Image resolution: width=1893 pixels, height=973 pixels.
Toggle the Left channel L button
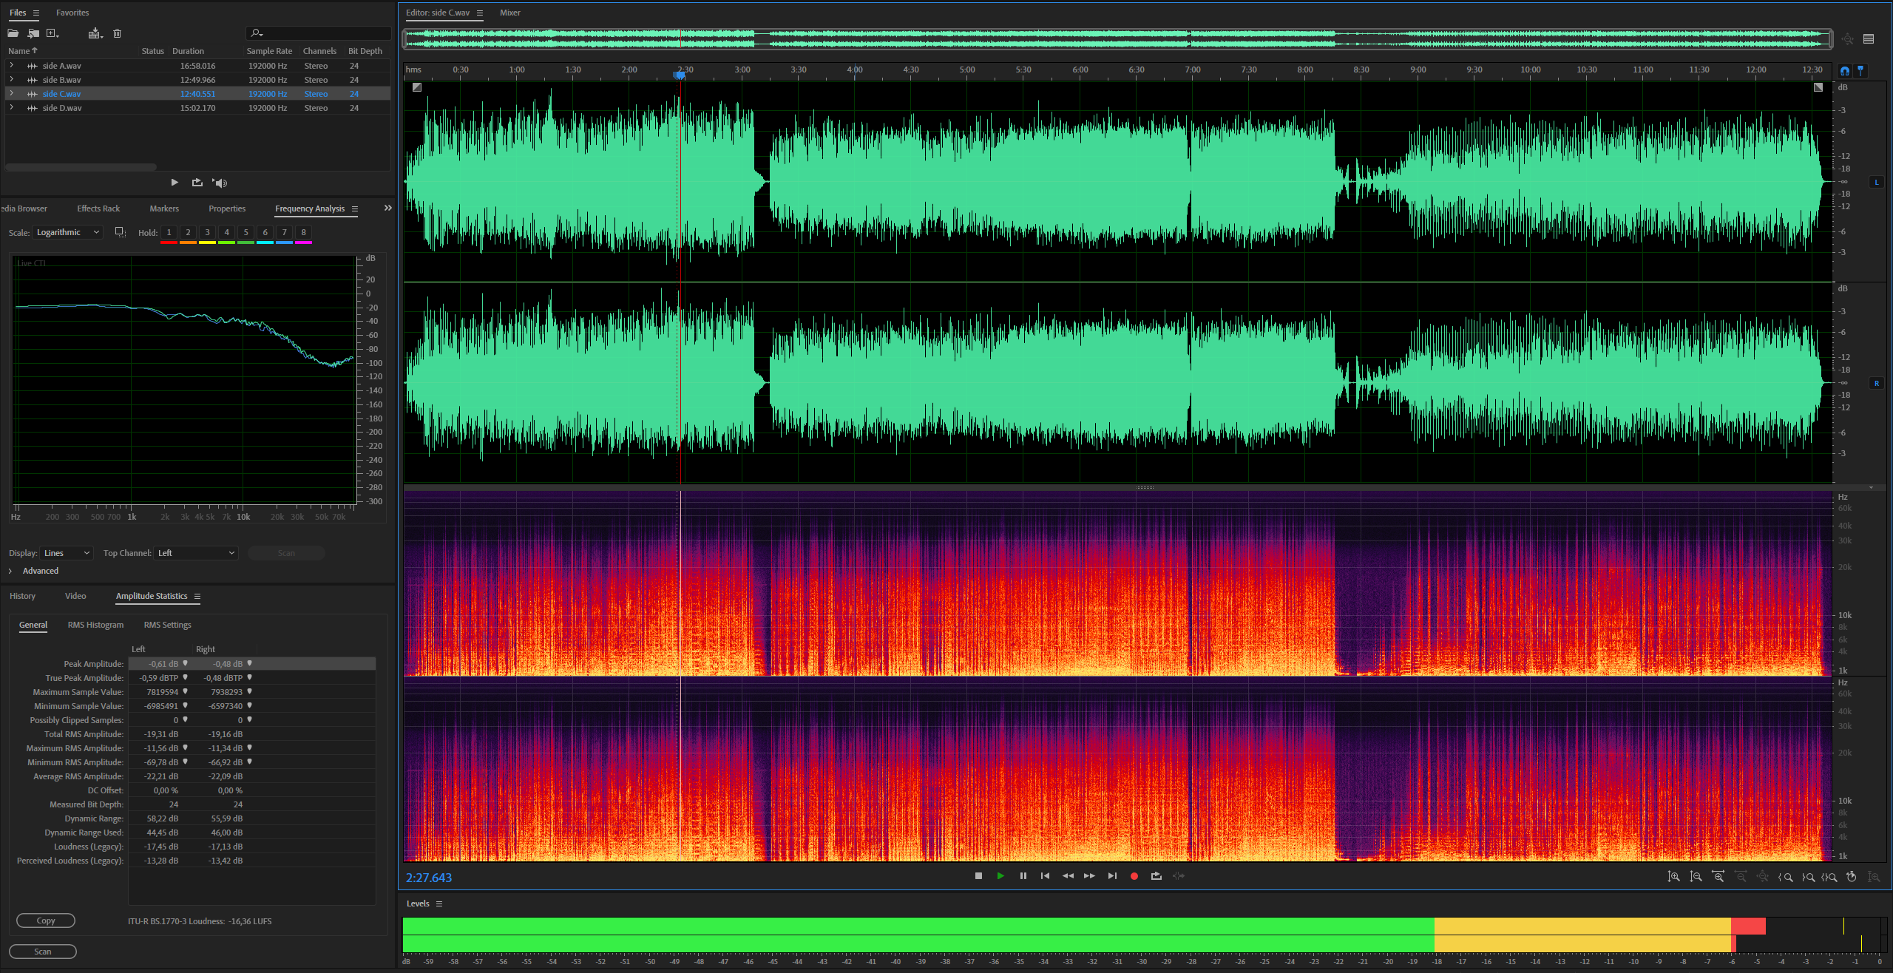tap(1876, 182)
